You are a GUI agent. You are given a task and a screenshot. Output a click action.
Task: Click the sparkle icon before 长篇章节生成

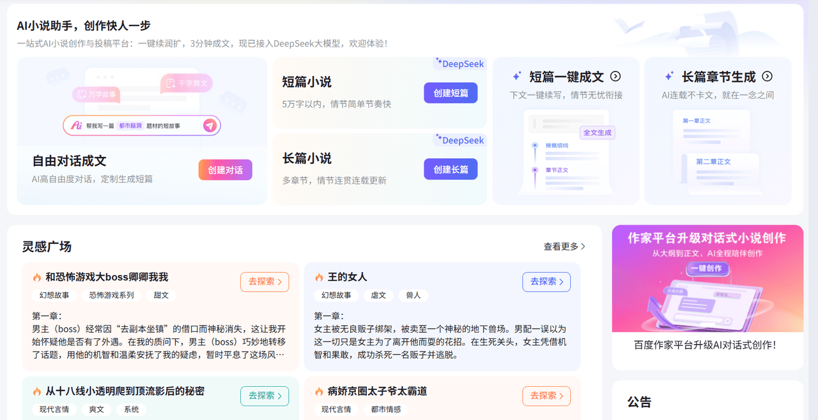669,77
